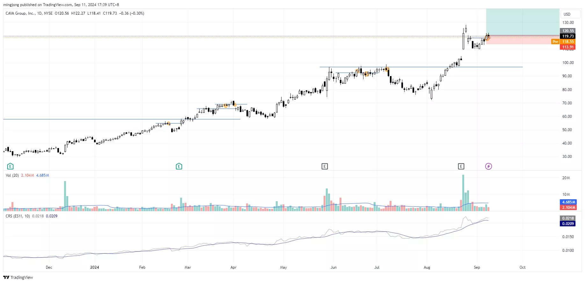Click the high value H122.27

point(78,13)
